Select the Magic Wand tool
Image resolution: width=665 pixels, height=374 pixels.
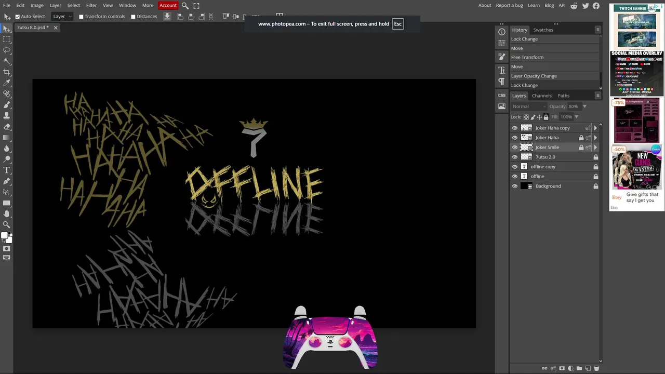7,61
